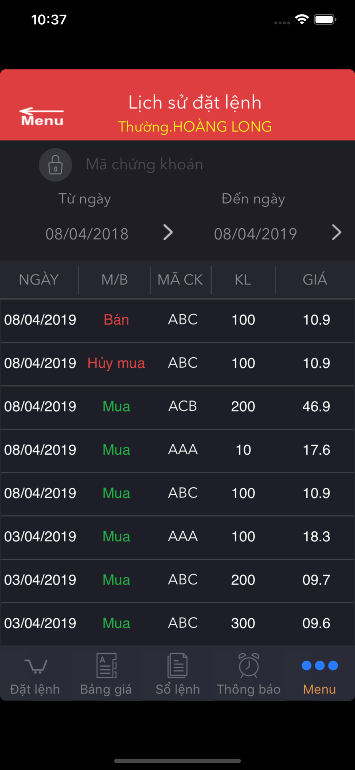
Task: Tap the KL column header
Action: 243,280
